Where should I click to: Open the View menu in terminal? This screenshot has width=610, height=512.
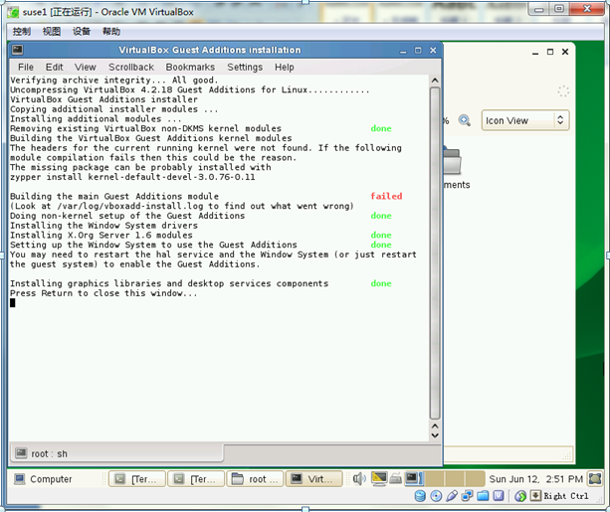86,68
